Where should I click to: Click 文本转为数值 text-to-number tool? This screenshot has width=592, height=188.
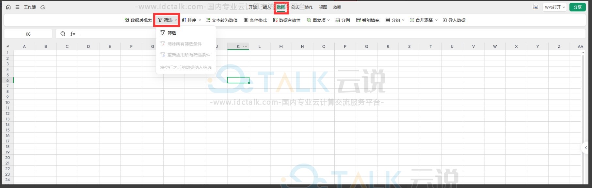tap(222, 20)
